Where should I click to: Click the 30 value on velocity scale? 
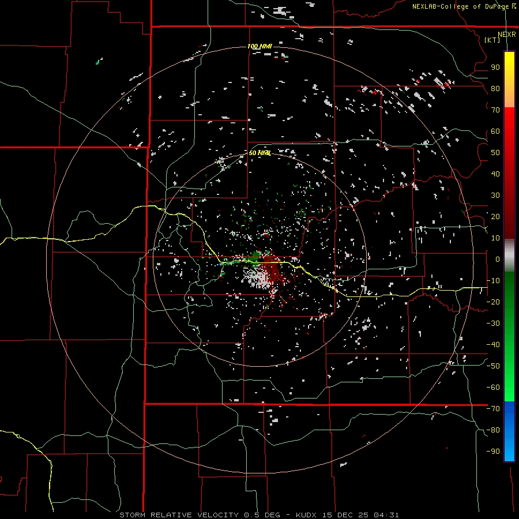pos(495,195)
